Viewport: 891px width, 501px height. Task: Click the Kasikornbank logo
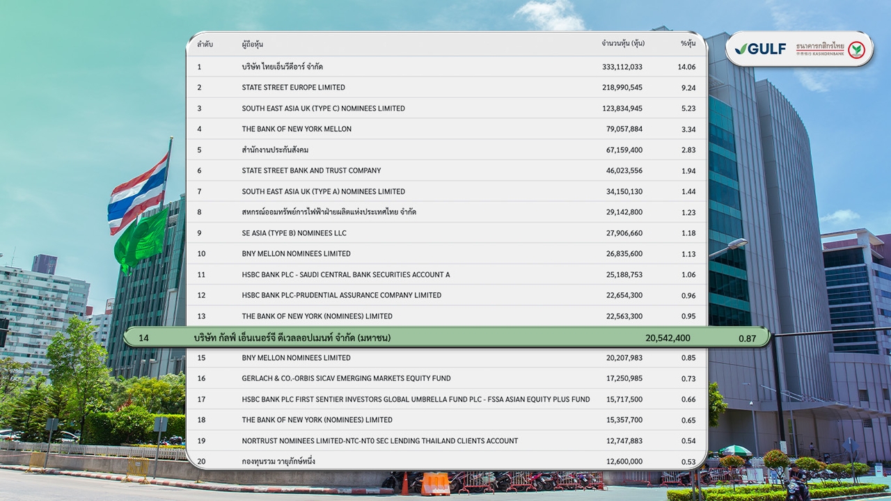830,49
